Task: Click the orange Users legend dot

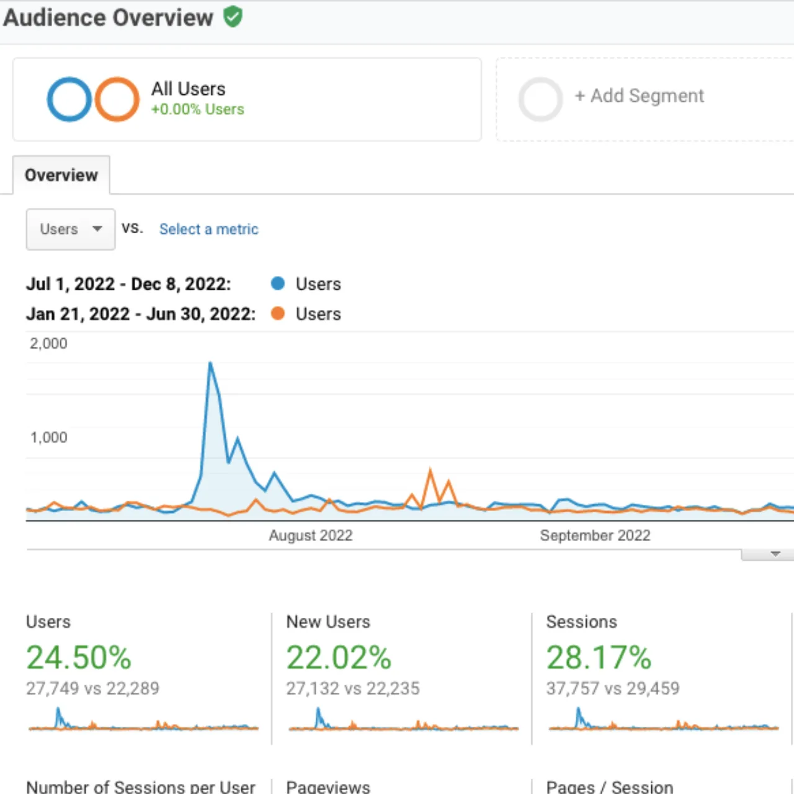Action: pyautogui.click(x=278, y=313)
